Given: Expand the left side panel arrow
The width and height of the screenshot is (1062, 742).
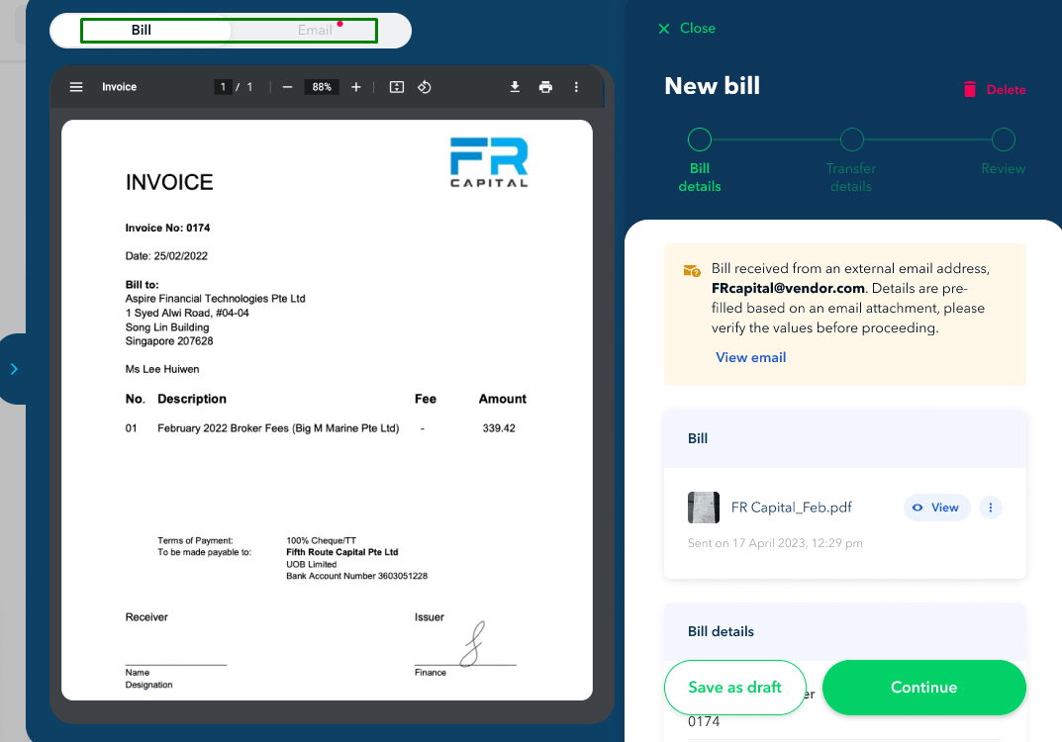Looking at the screenshot, I should (x=14, y=369).
